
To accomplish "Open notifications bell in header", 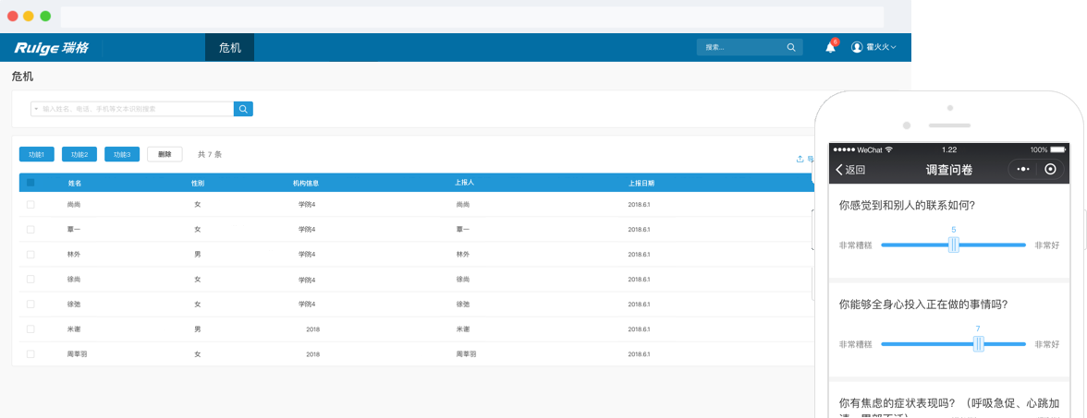I will point(830,48).
